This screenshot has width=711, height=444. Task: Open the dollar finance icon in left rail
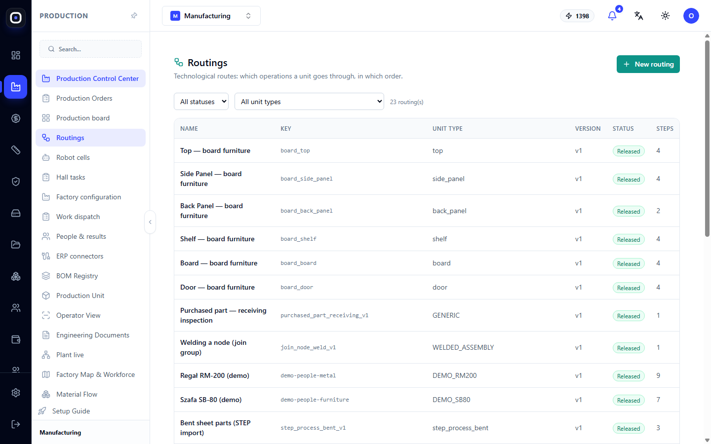click(x=16, y=118)
